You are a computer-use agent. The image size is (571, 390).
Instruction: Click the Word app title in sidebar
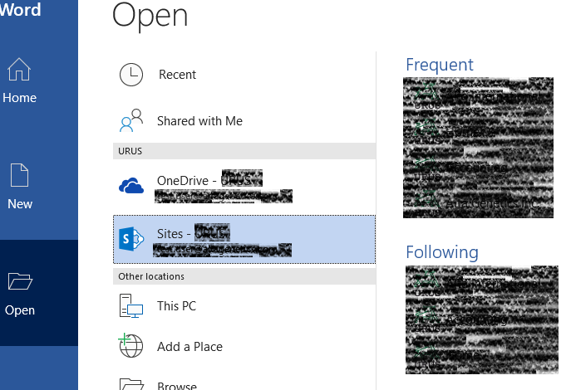point(21,9)
